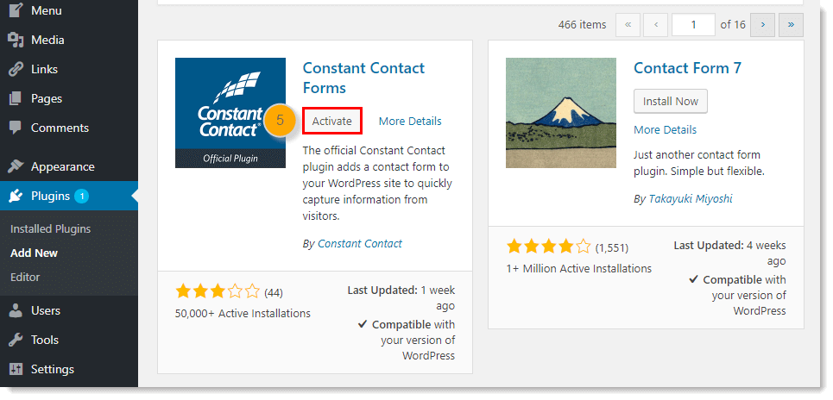833x400 pixels.
Task: Open Installed Plugins submenu item
Action: [50, 229]
